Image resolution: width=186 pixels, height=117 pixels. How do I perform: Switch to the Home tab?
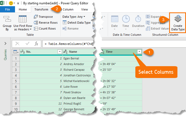pos(23,9)
